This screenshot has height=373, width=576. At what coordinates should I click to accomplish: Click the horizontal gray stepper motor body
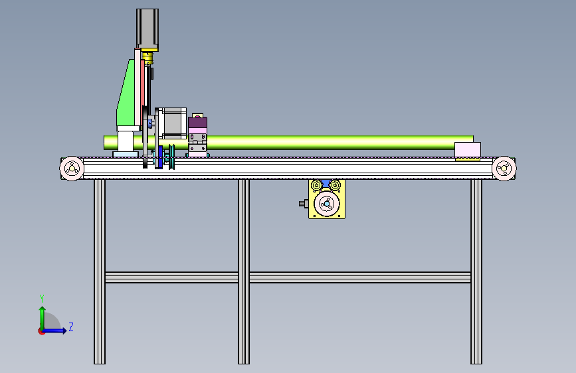(x=173, y=123)
